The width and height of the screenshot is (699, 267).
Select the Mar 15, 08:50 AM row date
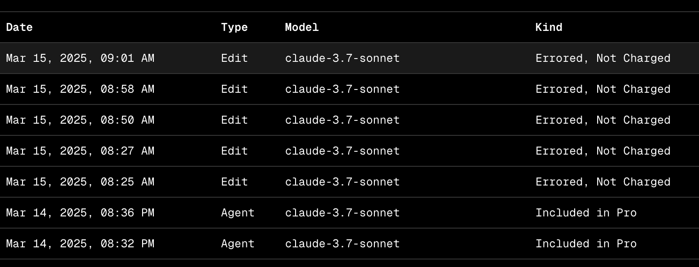click(80, 120)
